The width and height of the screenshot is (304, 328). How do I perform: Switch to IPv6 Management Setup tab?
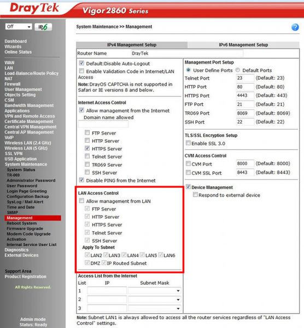click(243, 45)
